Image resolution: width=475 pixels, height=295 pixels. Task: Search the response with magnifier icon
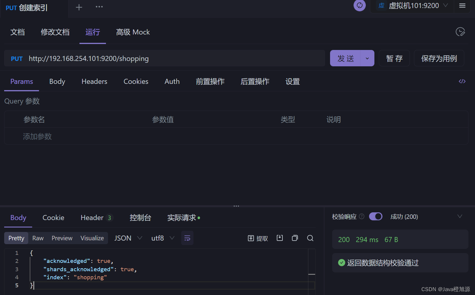click(x=310, y=238)
